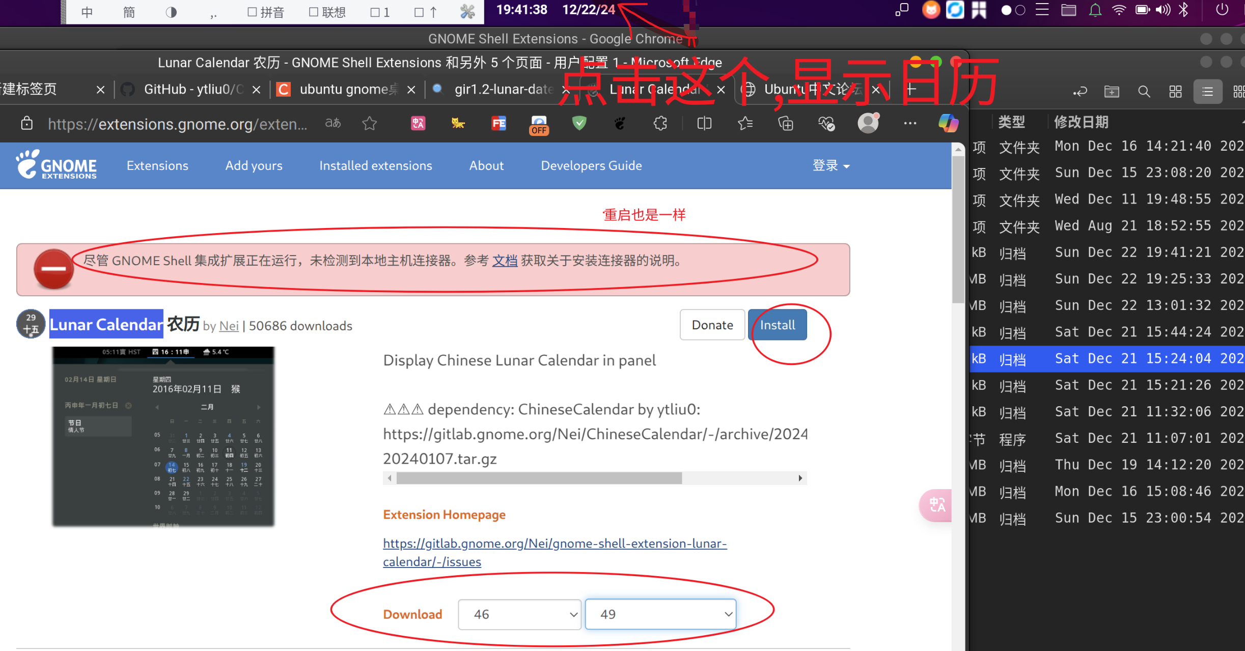This screenshot has width=1245, height=651.
Task: Open notifications bell in top bar
Action: (x=1095, y=10)
